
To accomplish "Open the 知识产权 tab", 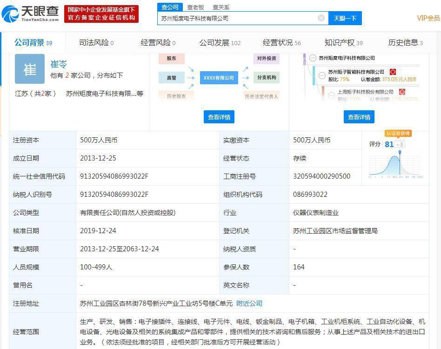I will pos(343,43).
